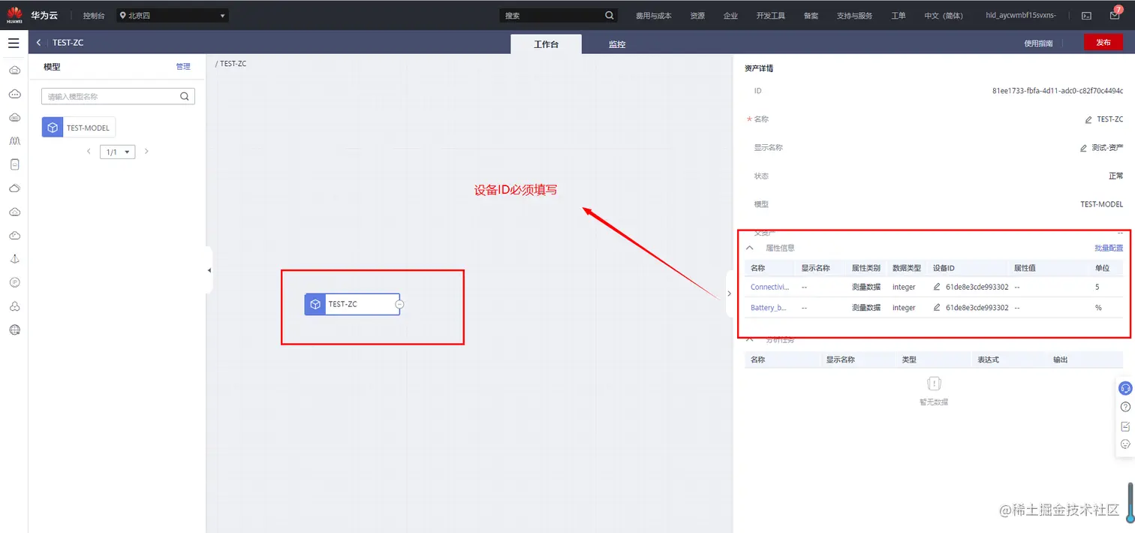The height and width of the screenshot is (533, 1135).
Task: Collapse the 属性信息 section chevron
Action: (749, 248)
